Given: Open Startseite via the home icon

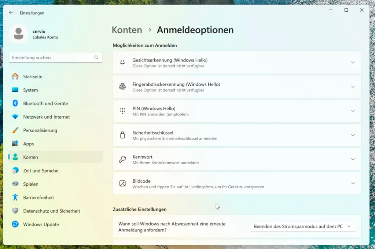Looking at the screenshot, I should [15, 76].
